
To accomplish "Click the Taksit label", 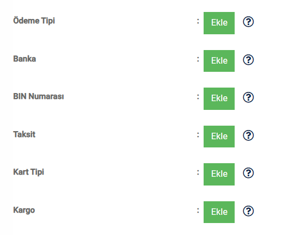I will click(x=24, y=134).
